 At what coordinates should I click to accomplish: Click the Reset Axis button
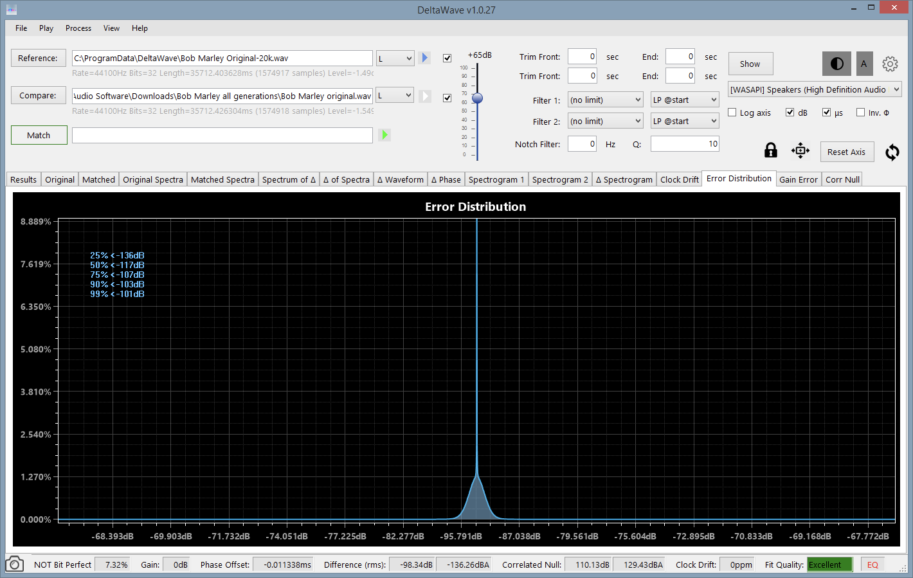847,152
